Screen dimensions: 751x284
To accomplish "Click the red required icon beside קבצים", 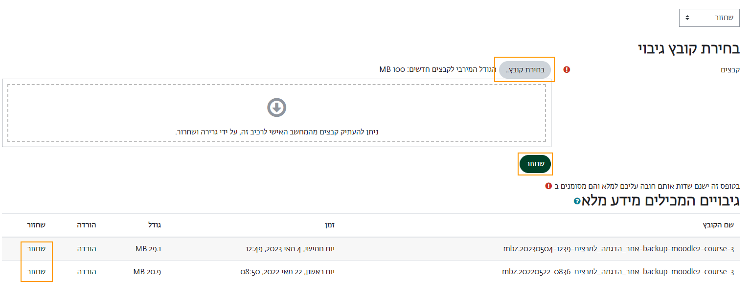I will tap(567, 70).
